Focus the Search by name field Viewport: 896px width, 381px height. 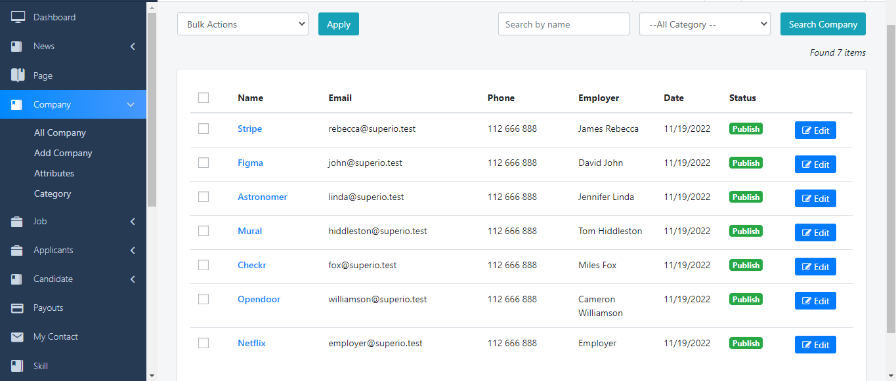pyautogui.click(x=563, y=24)
